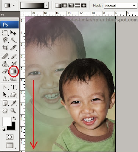Select the Hand tool
Viewport: 138px width, 152px height.
(x=5, y=111)
